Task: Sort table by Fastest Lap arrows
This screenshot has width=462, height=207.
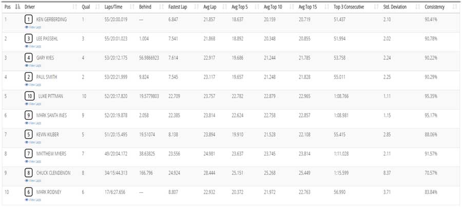Action: (196, 7)
